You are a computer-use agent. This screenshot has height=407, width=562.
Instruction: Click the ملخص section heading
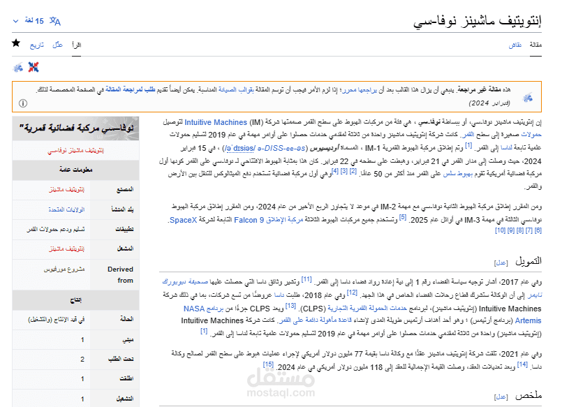pos(528,396)
